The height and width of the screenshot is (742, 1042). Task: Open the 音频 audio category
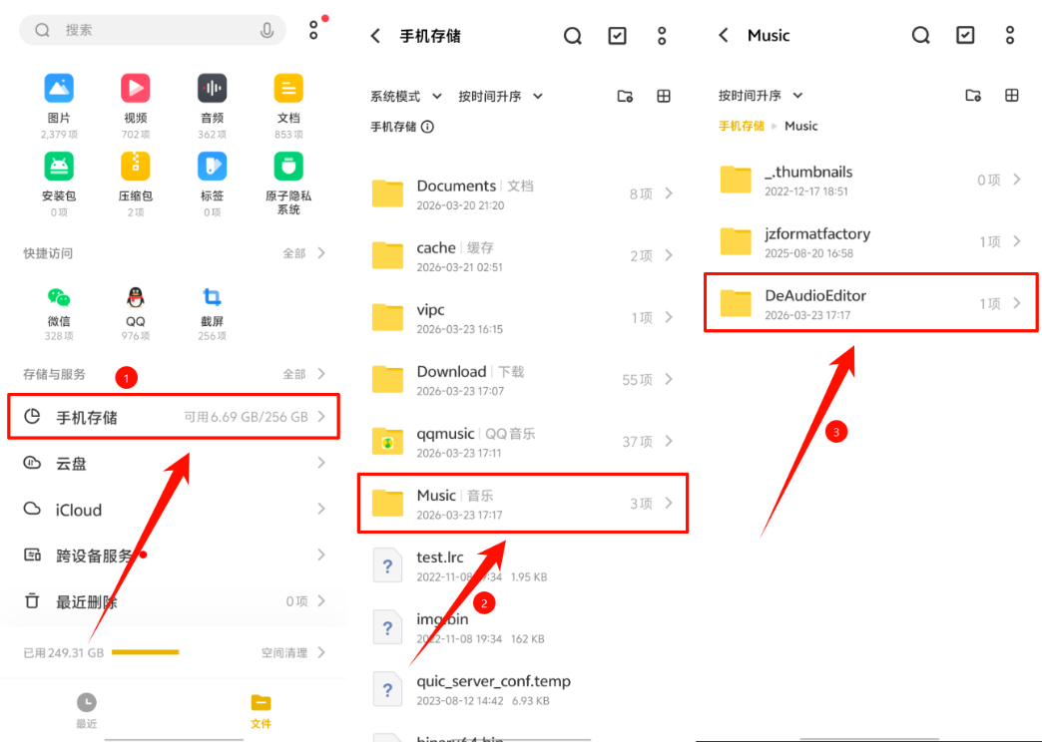212,106
